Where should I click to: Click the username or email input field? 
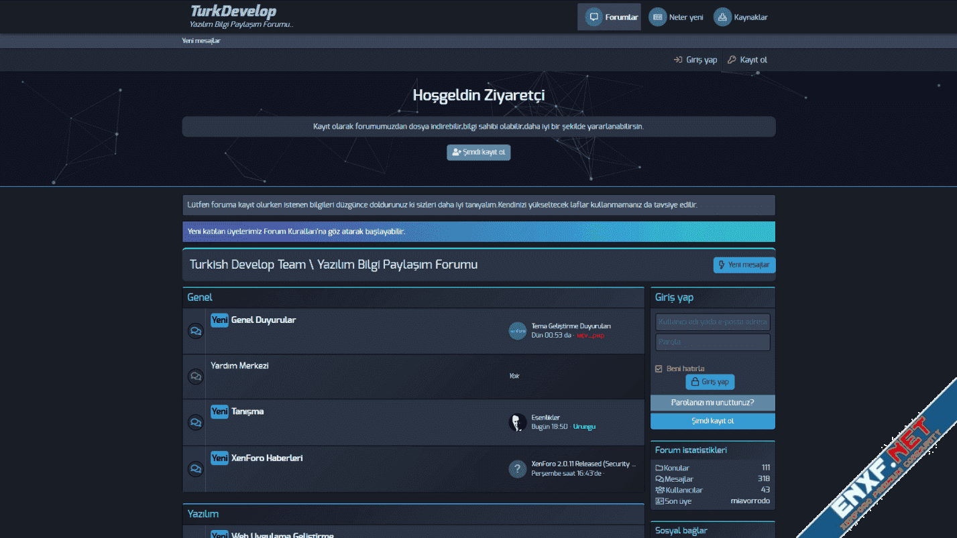click(x=712, y=322)
